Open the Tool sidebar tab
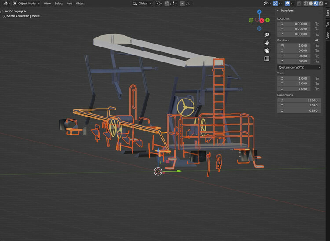 pyautogui.click(x=328, y=24)
